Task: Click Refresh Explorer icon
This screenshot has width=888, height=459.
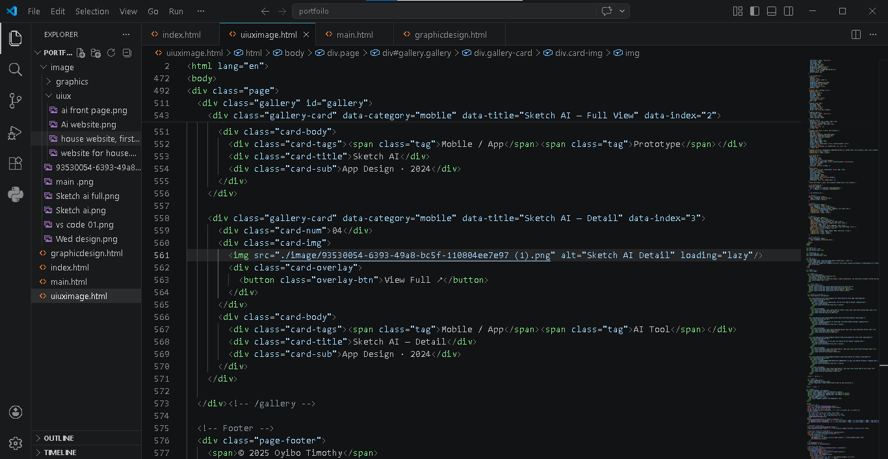Action: point(111,53)
